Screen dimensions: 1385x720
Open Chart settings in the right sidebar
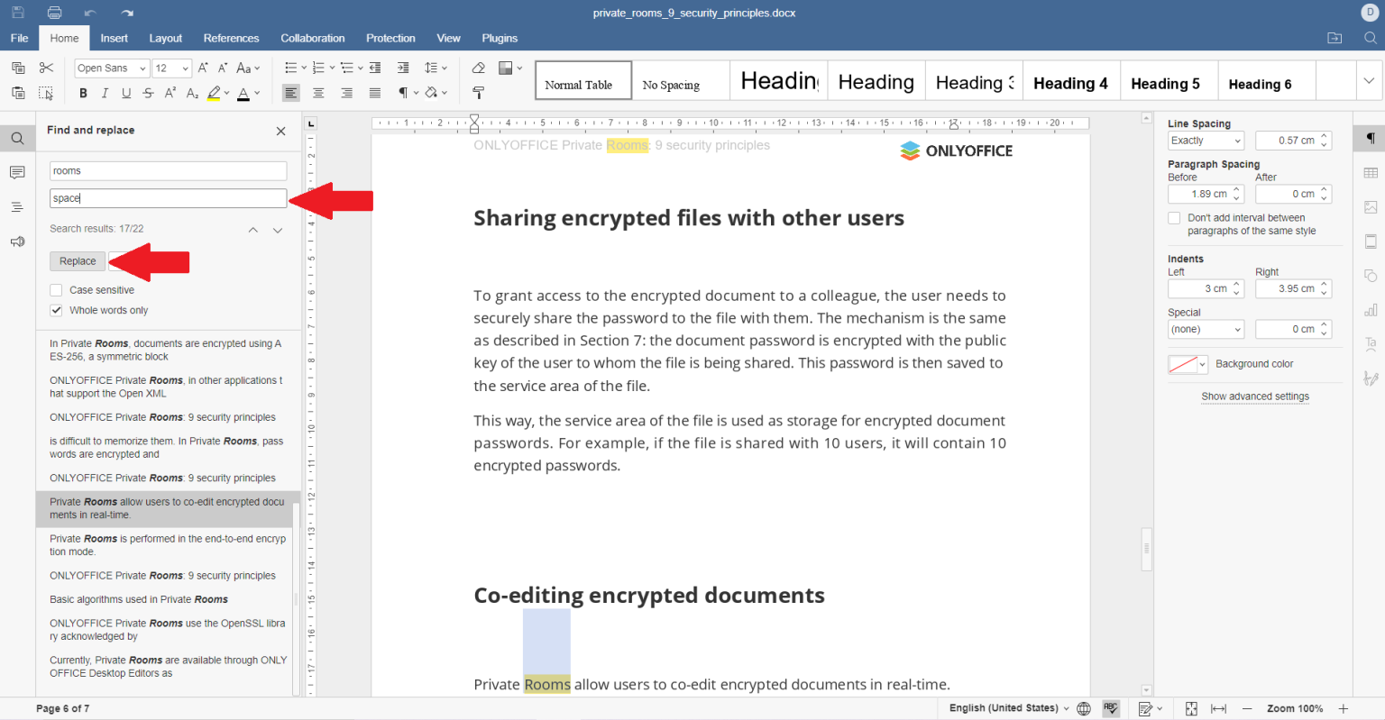(1371, 309)
